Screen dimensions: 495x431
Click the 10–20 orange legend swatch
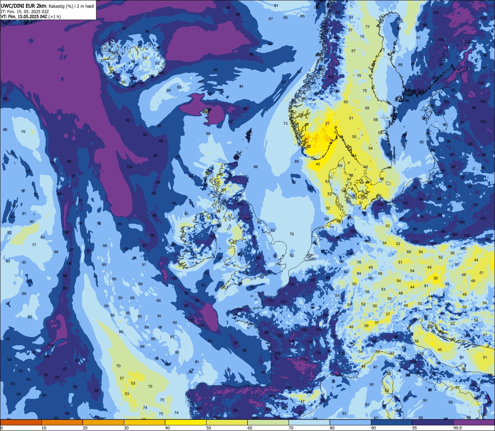click(x=62, y=422)
